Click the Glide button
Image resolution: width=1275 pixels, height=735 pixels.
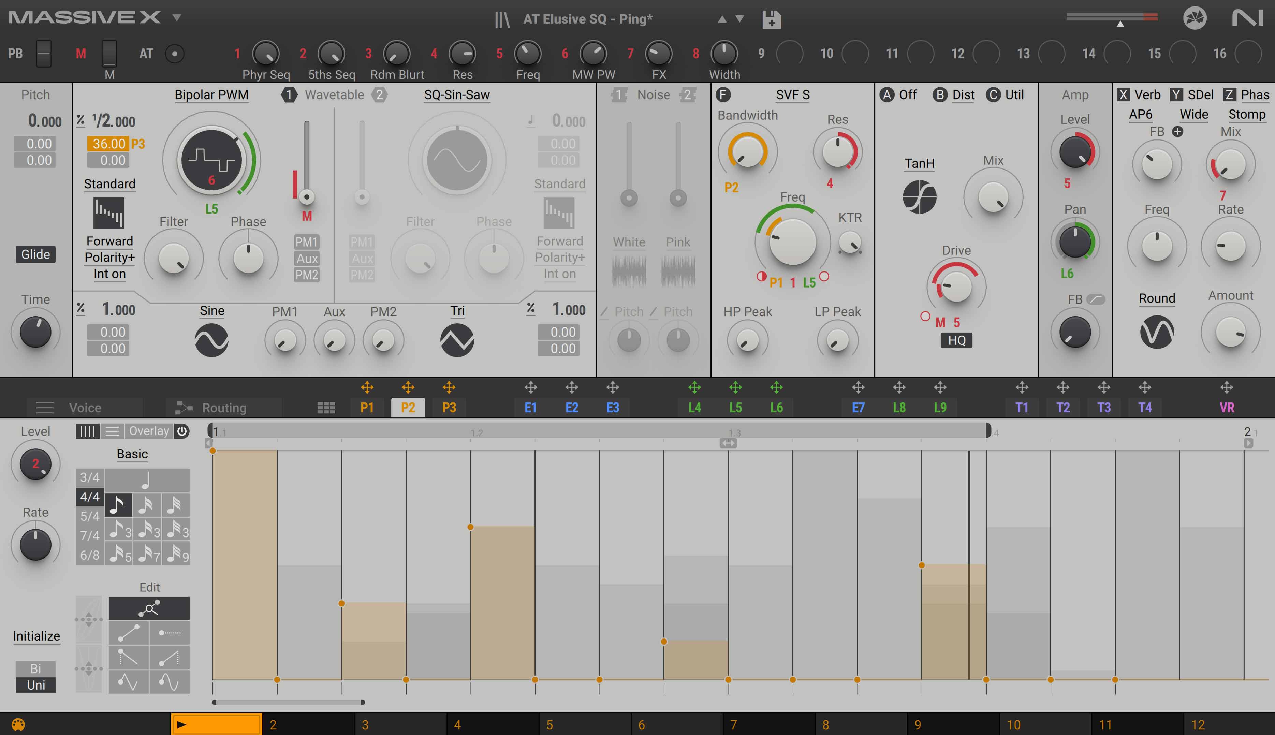coord(35,254)
